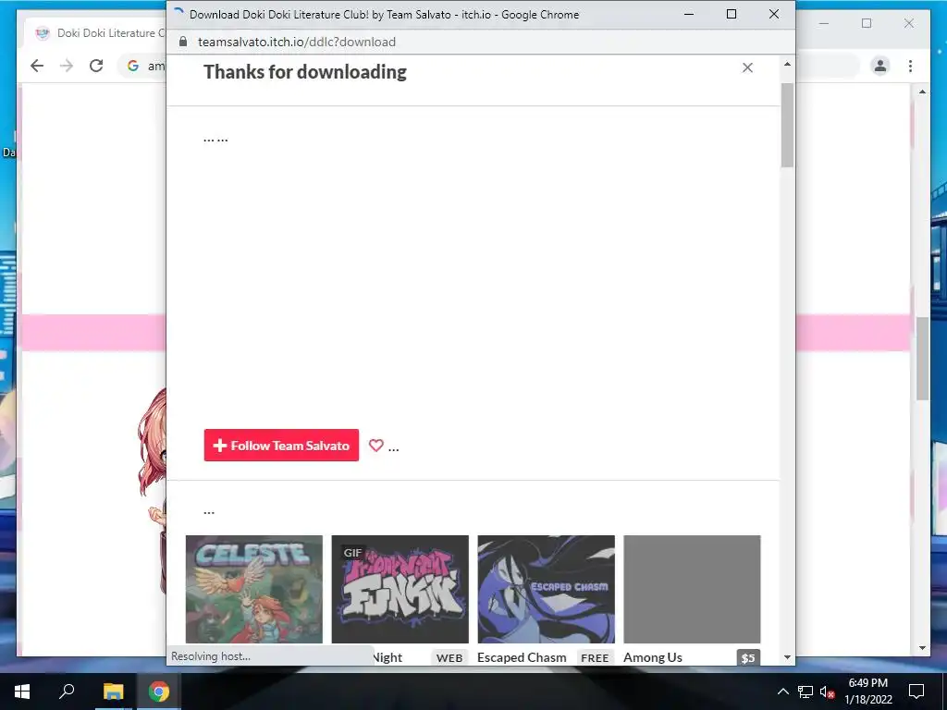The image size is (947, 710).
Task: Close the download popup window
Action: pos(774,14)
